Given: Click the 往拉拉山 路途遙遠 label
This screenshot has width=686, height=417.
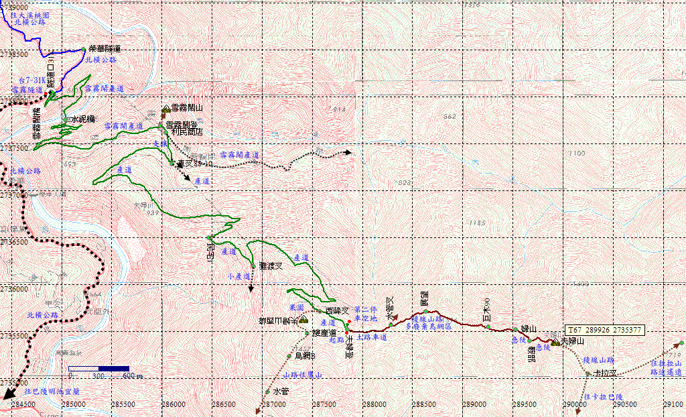Looking at the screenshot, I should (666, 367).
